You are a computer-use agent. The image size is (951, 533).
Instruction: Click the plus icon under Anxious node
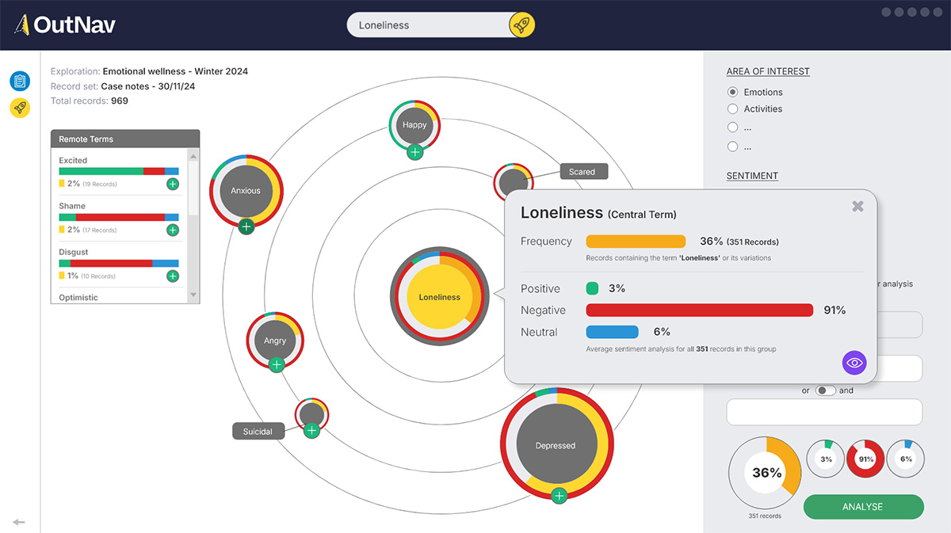(246, 227)
